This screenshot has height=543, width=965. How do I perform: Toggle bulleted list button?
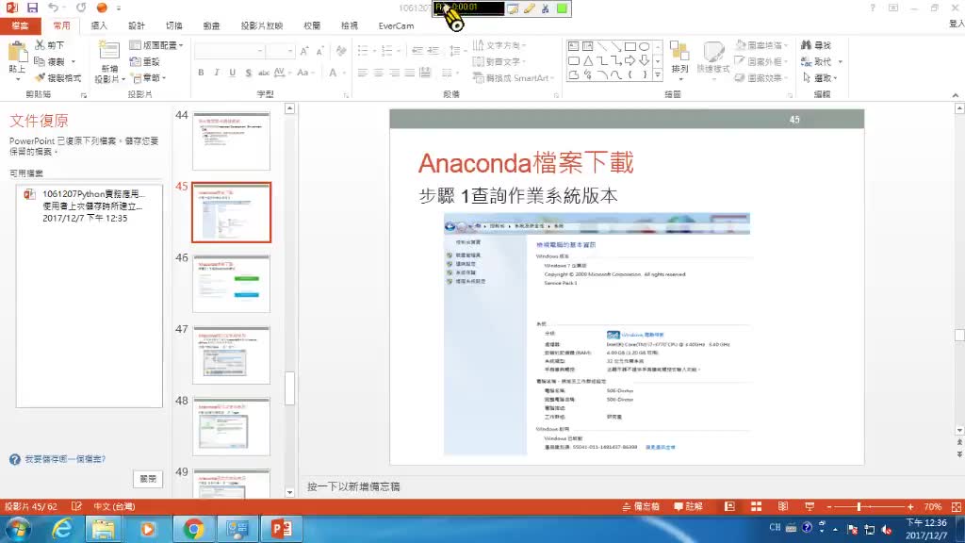click(x=365, y=51)
